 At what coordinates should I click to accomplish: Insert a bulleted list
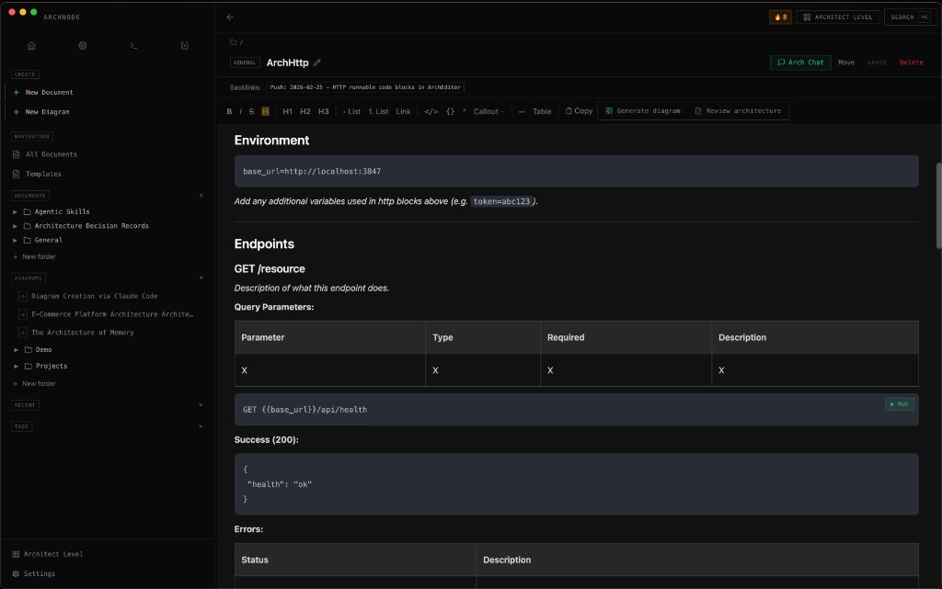pos(352,111)
